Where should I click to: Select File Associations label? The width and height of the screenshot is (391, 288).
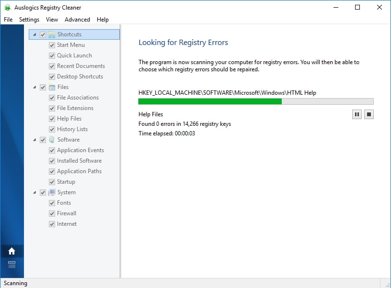[x=78, y=98]
